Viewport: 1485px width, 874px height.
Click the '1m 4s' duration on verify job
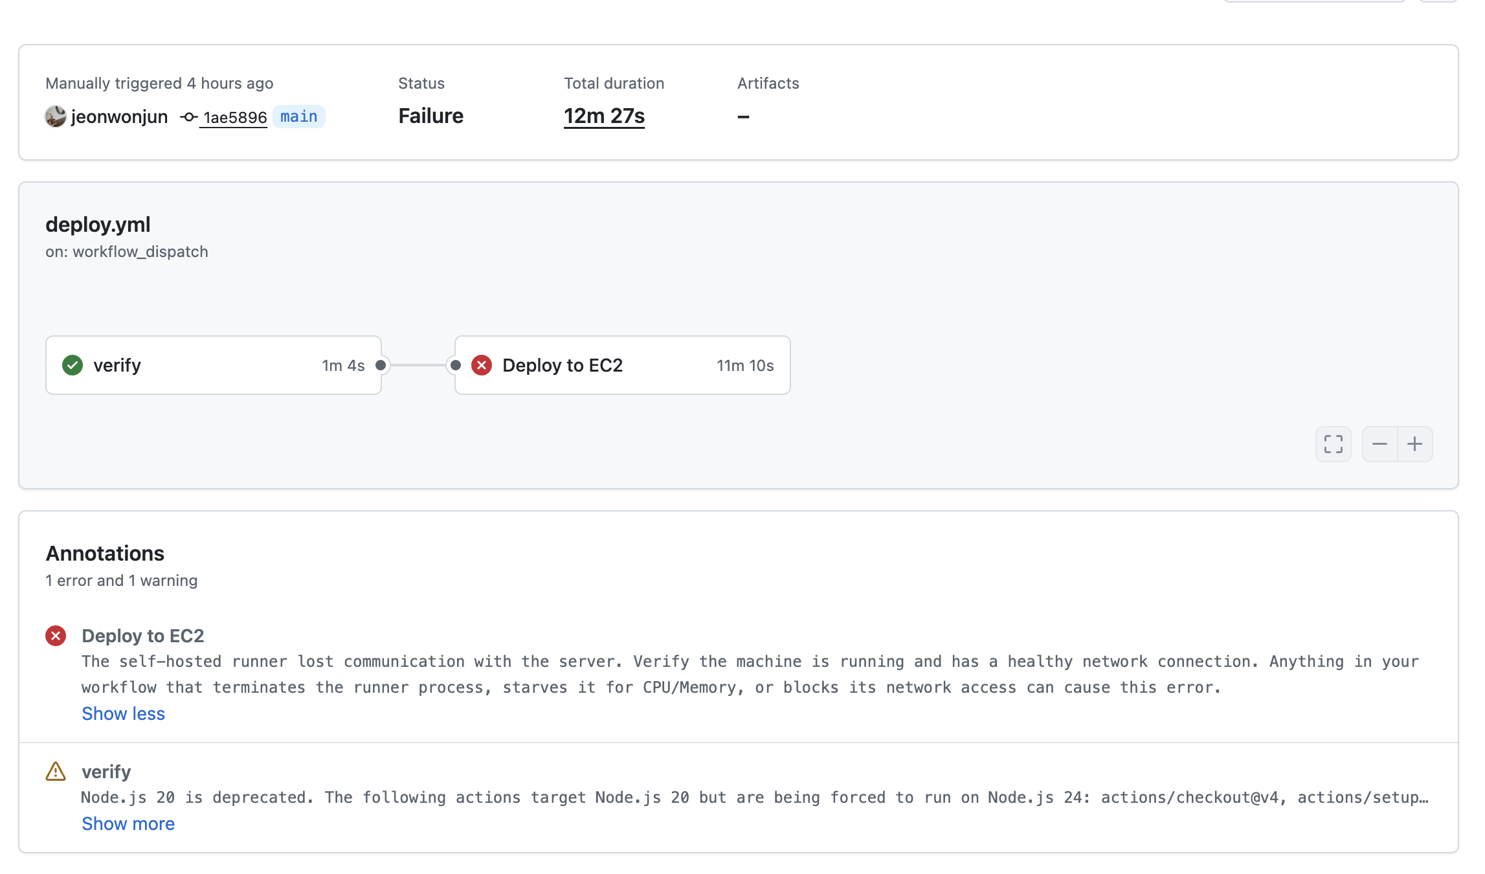coord(343,366)
